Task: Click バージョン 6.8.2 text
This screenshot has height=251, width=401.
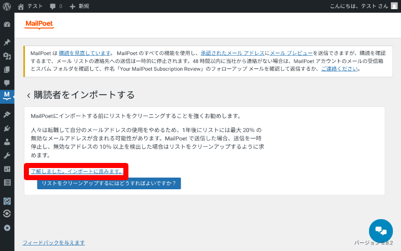Action: 374,243
